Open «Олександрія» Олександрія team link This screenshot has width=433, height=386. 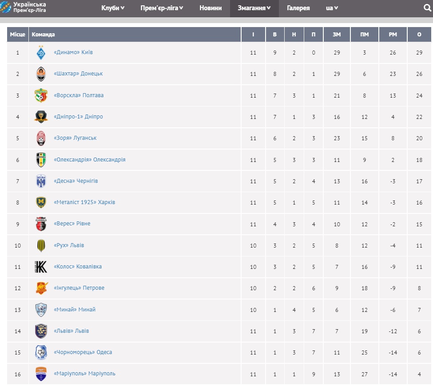(90, 160)
